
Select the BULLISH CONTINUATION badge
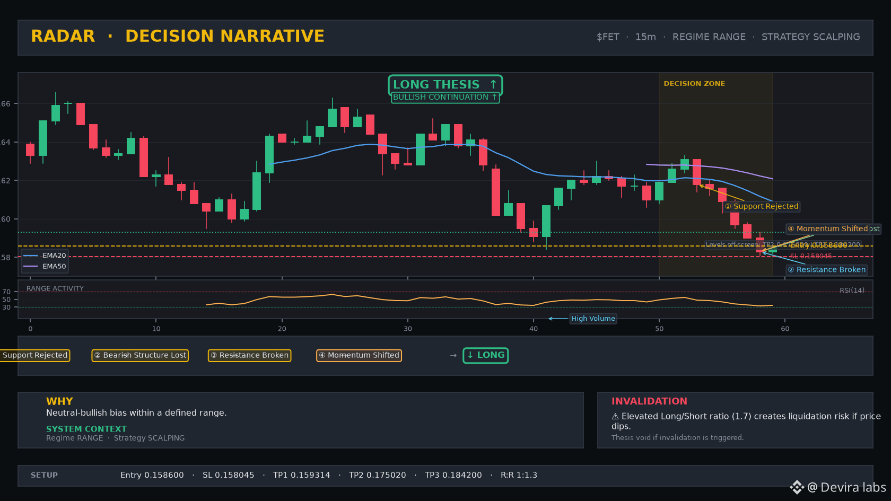(x=445, y=98)
